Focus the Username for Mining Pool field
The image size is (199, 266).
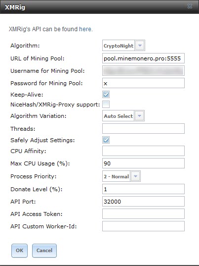pos(143,70)
